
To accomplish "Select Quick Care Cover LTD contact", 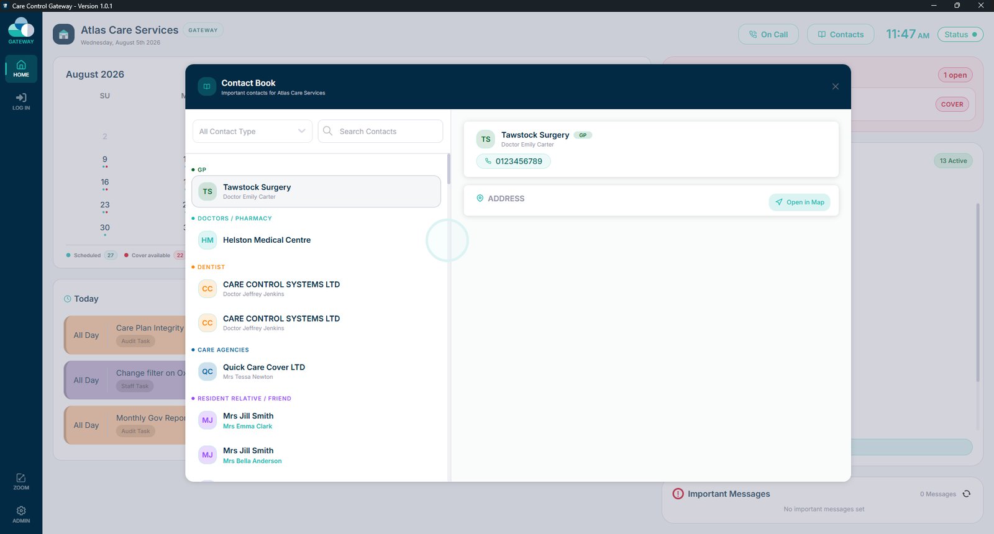I will coord(316,371).
